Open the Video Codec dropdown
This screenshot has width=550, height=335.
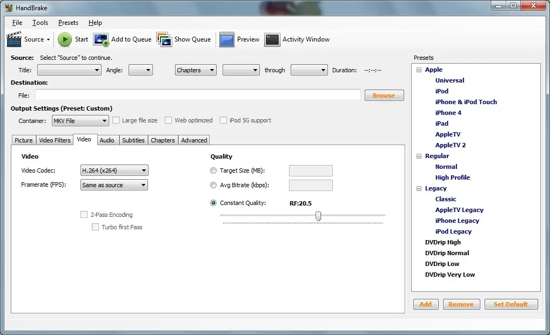114,170
